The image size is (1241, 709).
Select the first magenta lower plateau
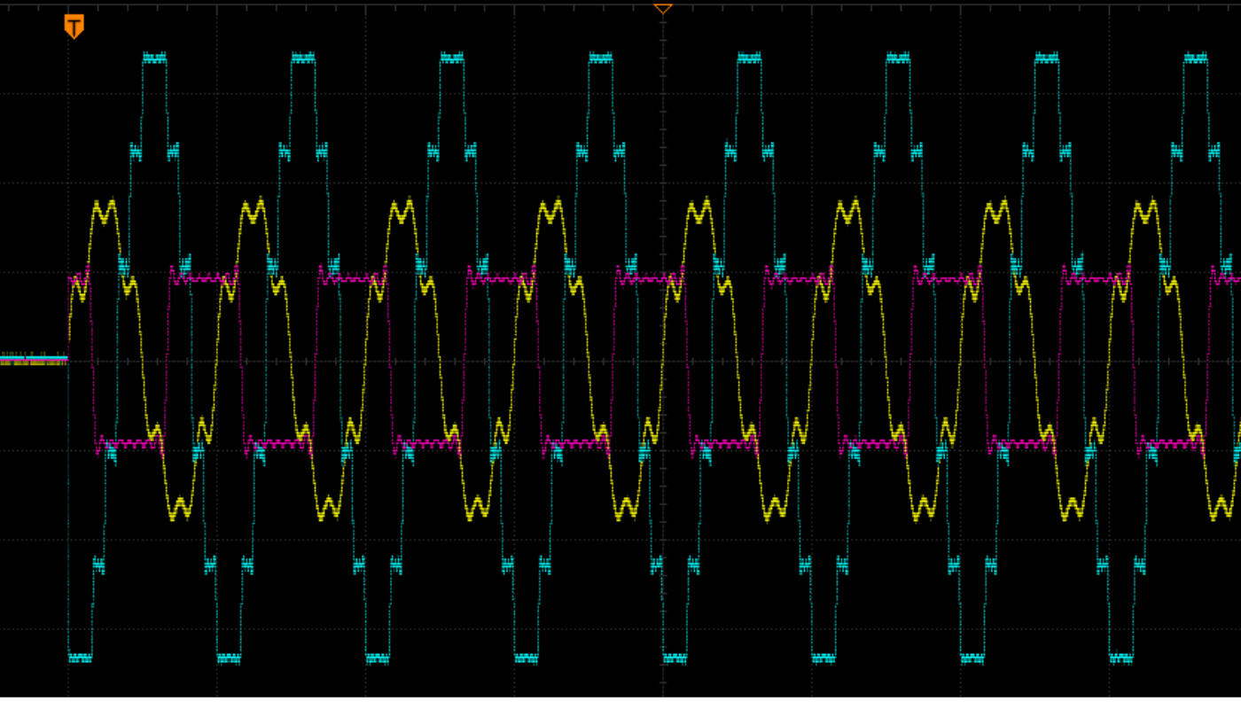pyautogui.click(x=129, y=441)
